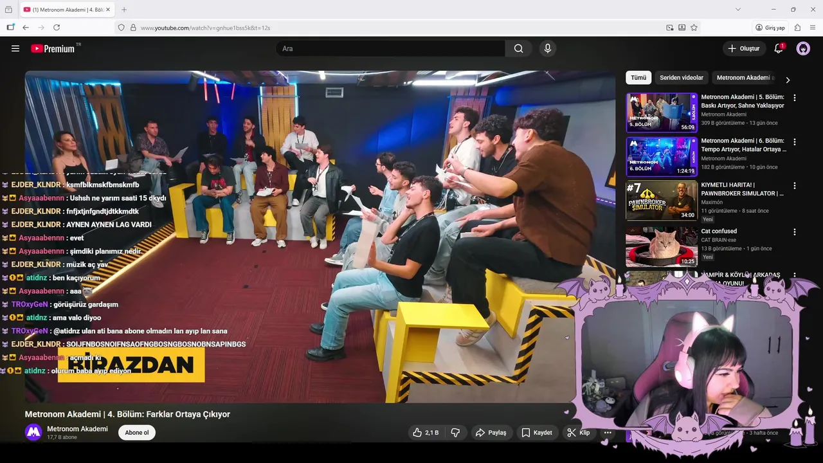Click the site padlock icon
823x463 pixels.
(x=133, y=28)
